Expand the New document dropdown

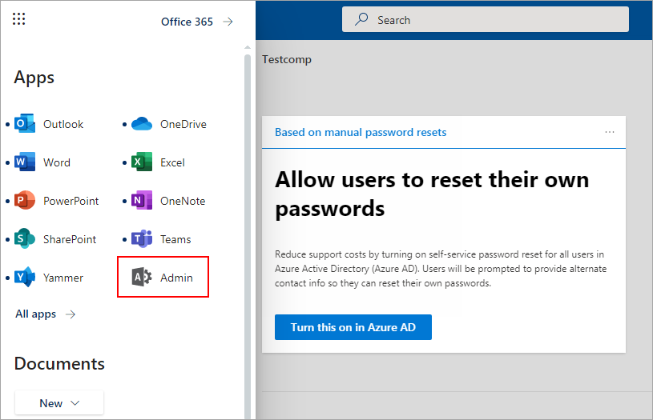coord(59,403)
